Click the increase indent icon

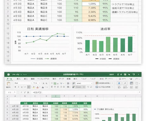64,87
